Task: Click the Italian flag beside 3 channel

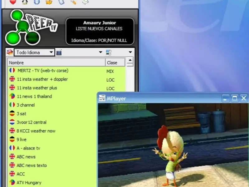Action: 12,105
